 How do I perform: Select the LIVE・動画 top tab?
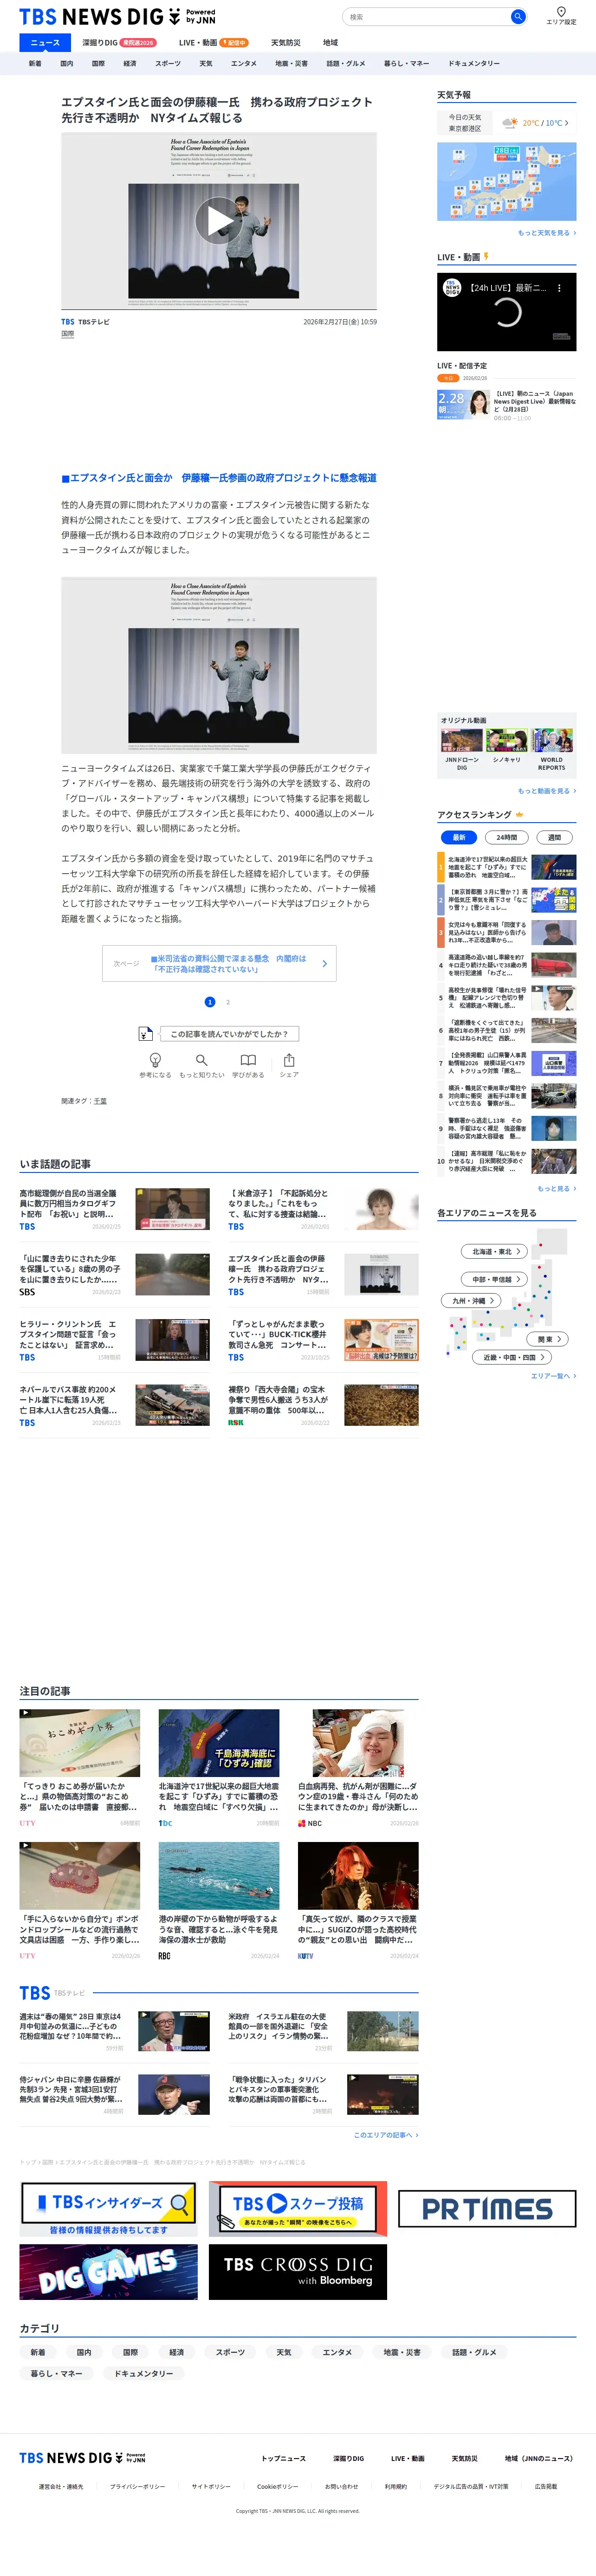[x=213, y=43]
